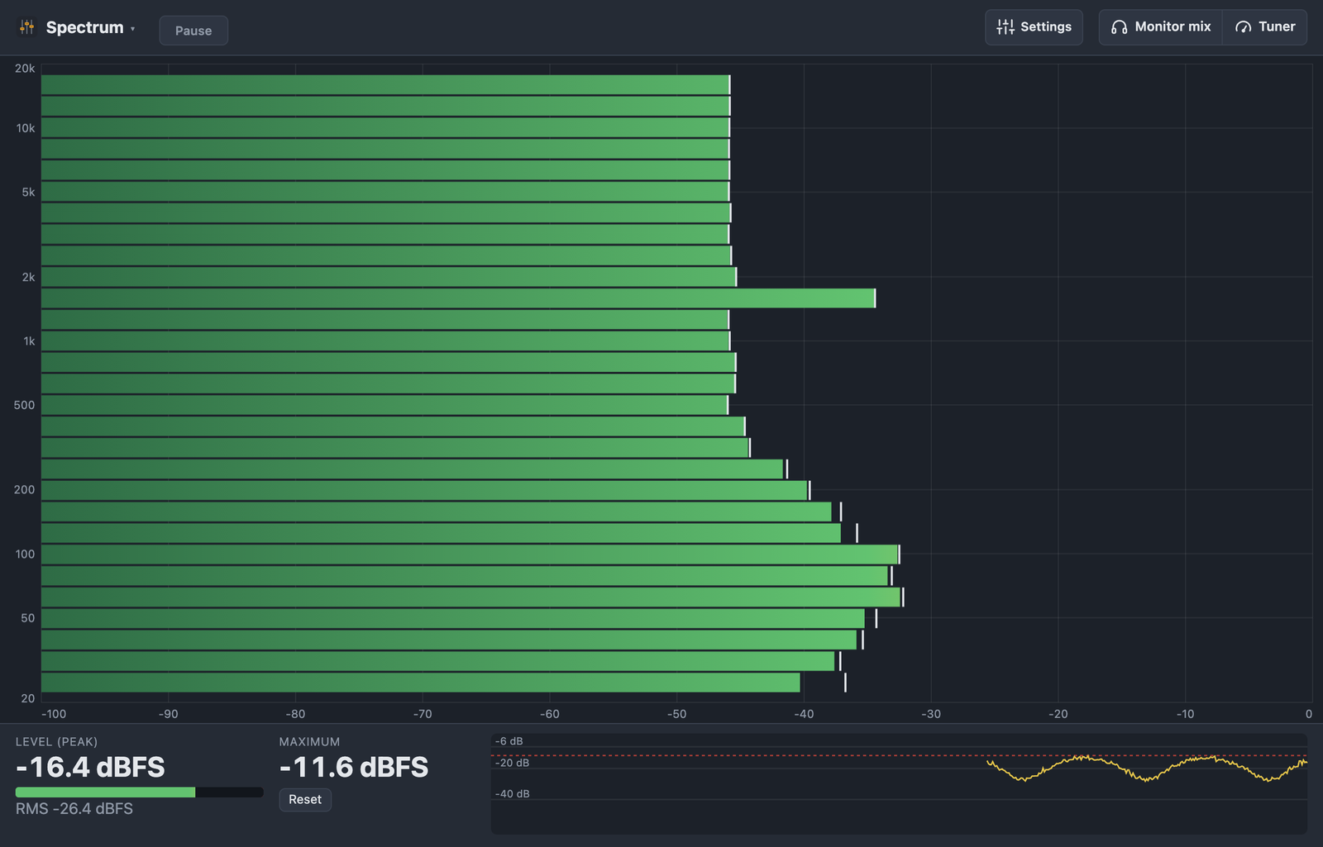Click the -16.4 dBFS peak level value
Image resolution: width=1323 pixels, height=847 pixels.
(91, 768)
